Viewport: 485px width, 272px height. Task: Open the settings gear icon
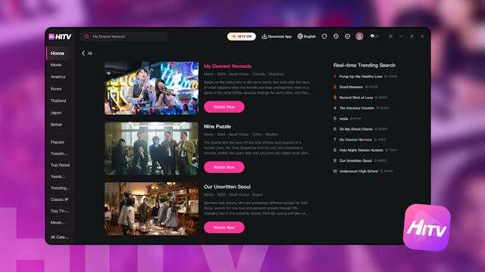coord(347,36)
